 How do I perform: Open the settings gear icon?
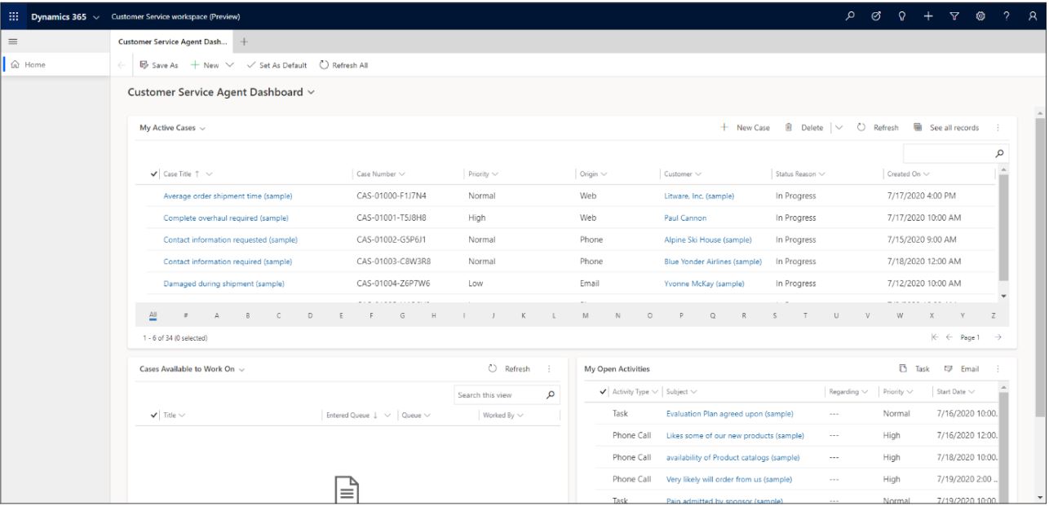(x=981, y=15)
